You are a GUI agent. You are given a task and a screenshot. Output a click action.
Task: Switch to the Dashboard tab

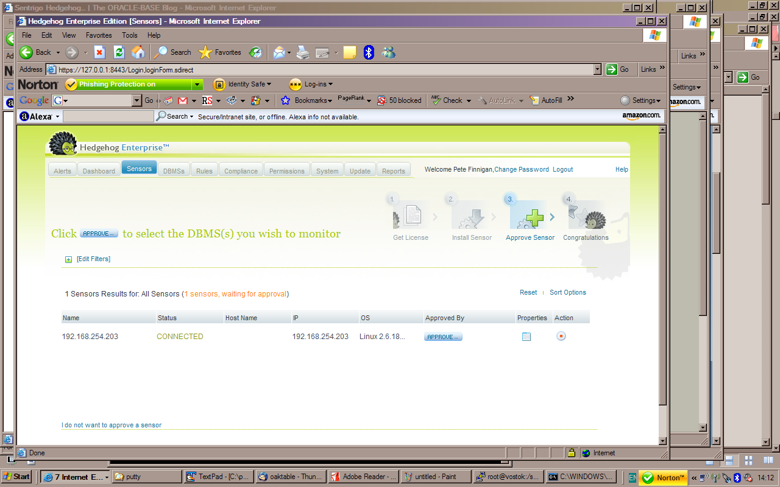[99, 170]
